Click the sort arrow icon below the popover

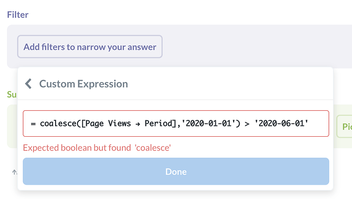[x=14, y=172]
